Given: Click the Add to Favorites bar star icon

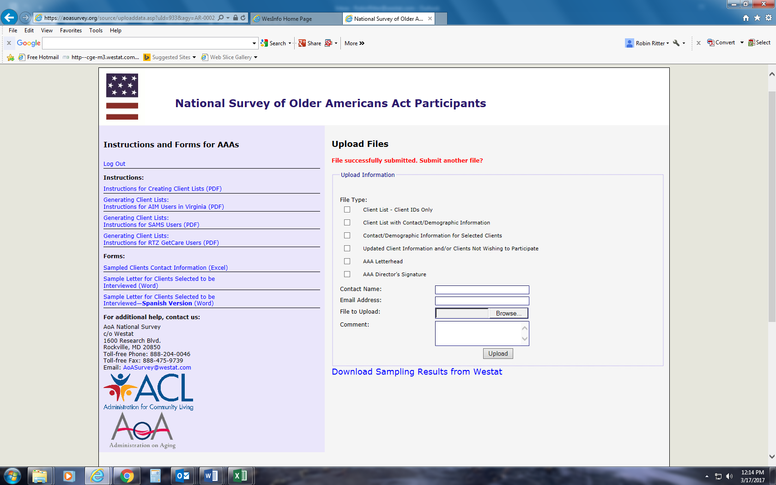Looking at the screenshot, I should pos(11,57).
